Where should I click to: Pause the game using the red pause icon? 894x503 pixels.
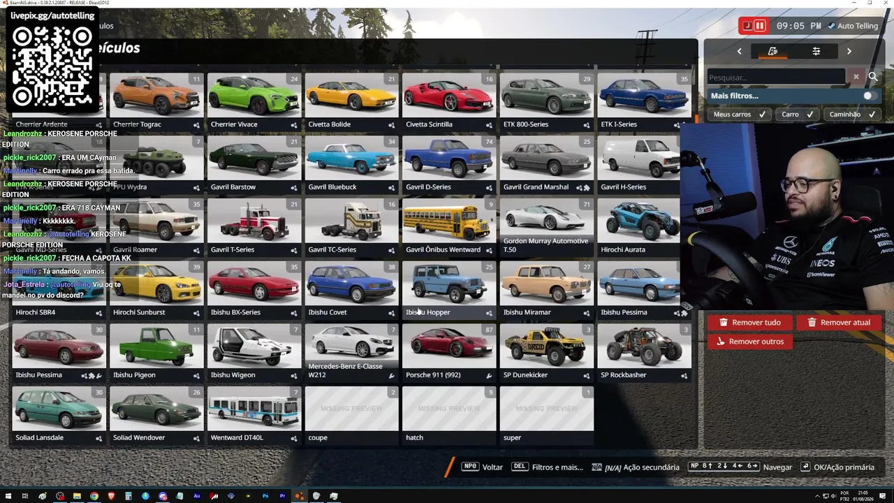(x=759, y=26)
